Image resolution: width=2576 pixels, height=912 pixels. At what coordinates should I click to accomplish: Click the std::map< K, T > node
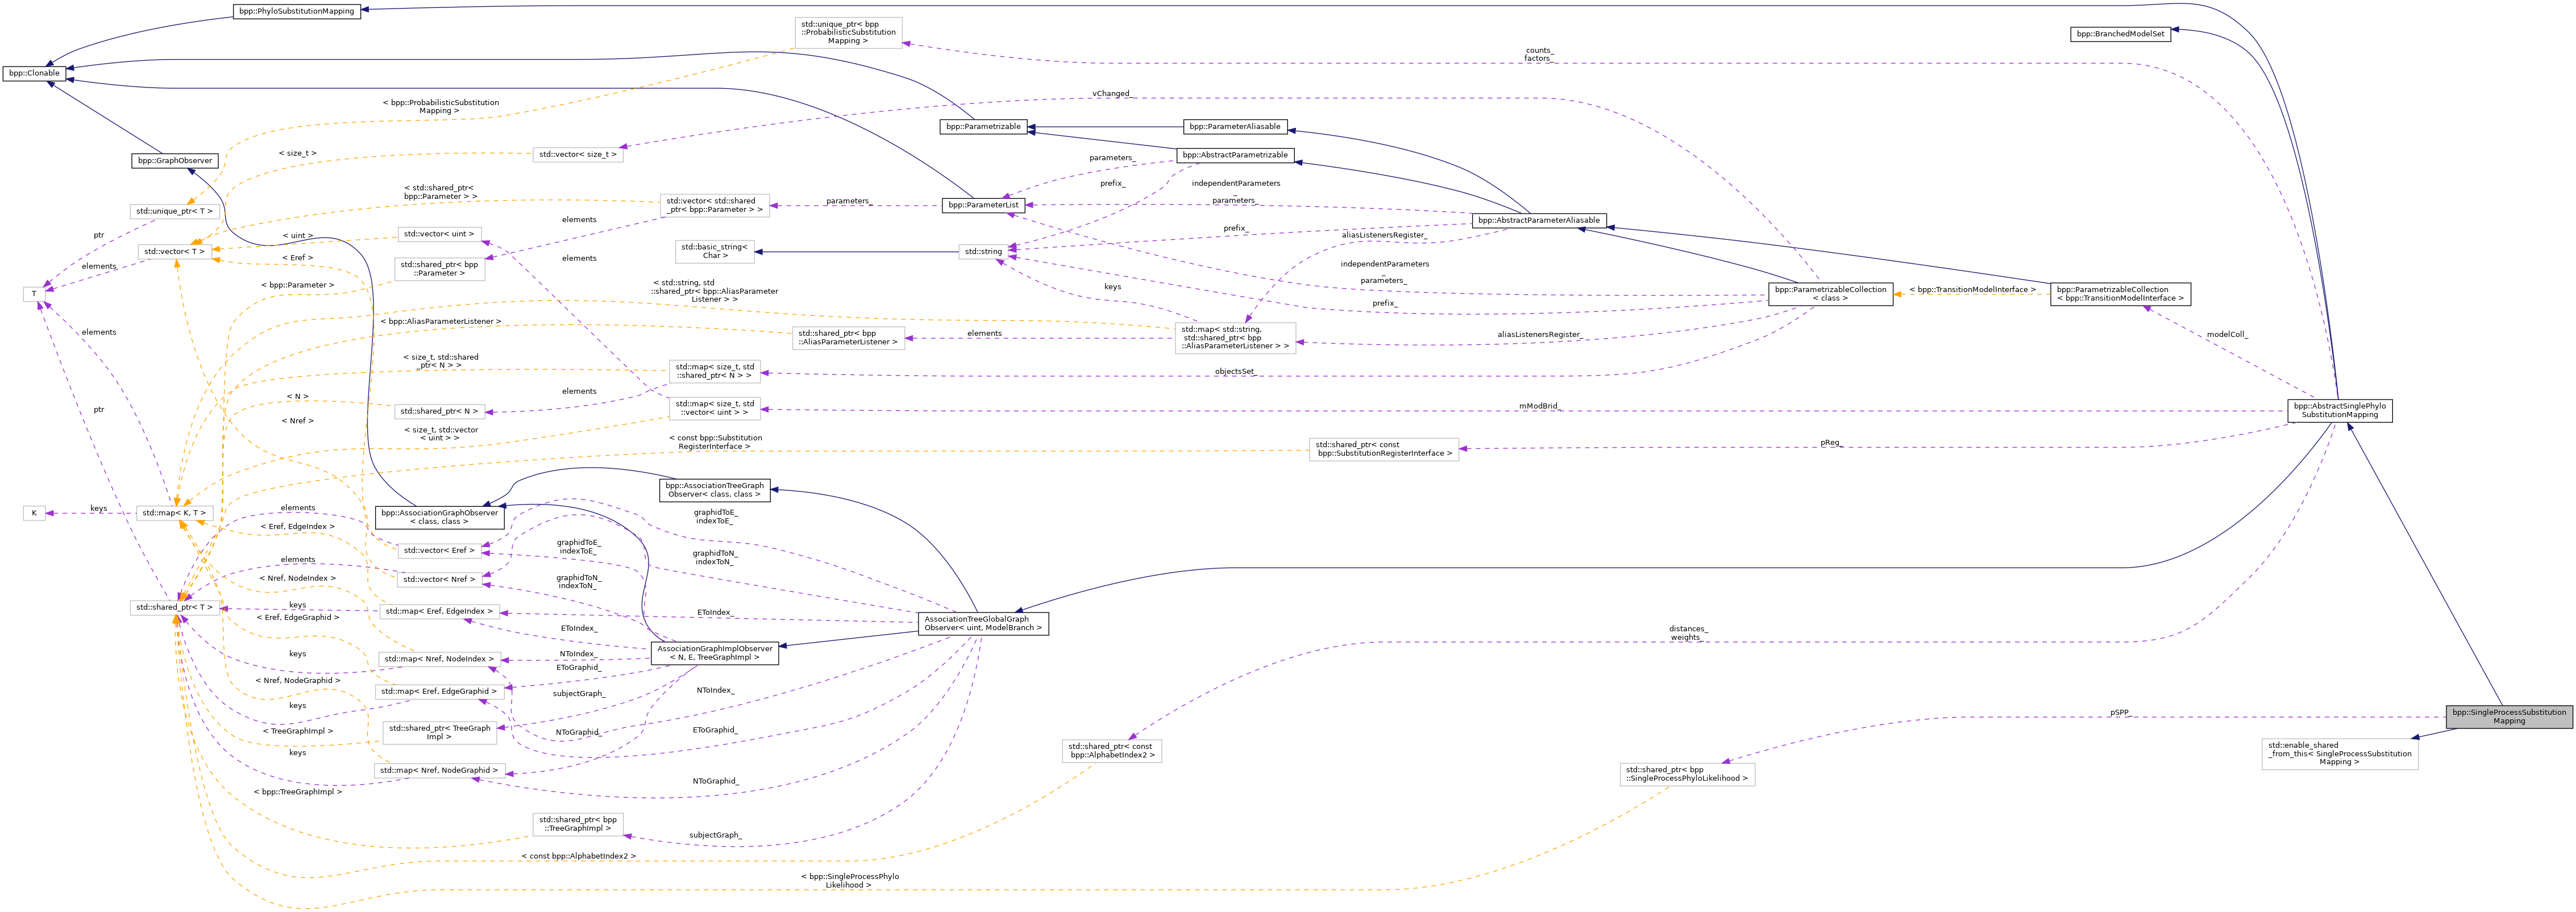point(174,513)
